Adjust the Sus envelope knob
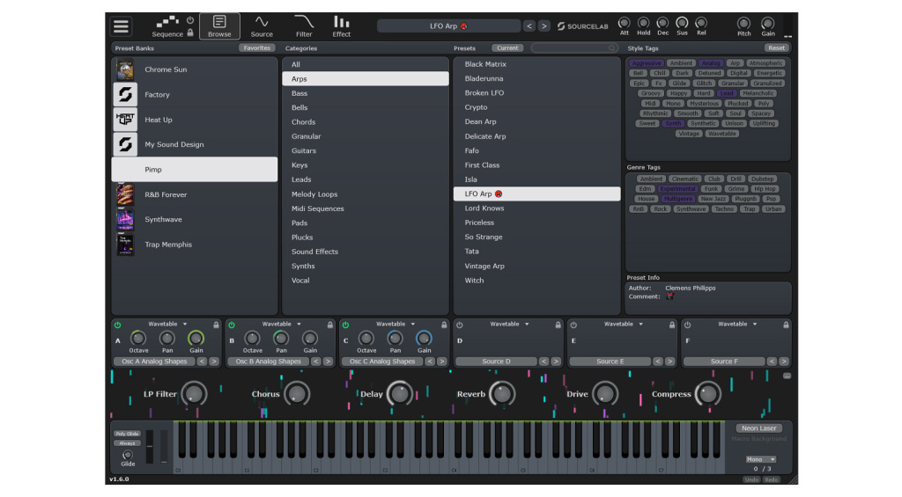The image size is (902, 497). pos(682,23)
